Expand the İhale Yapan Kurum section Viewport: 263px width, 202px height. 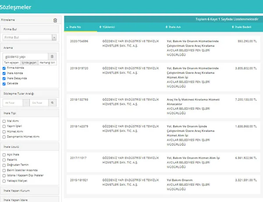[x=29, y=191]
